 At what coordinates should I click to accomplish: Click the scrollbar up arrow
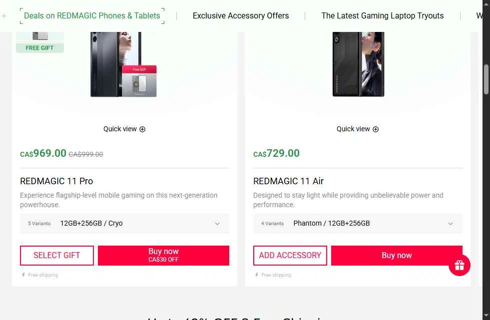[x=486, y=4]
